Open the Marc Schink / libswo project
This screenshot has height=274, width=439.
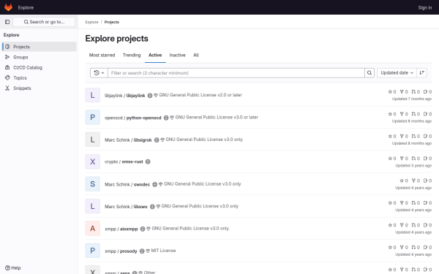126,206
